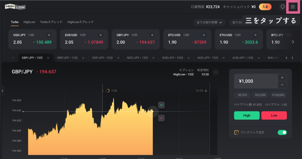Click the ¥1,000 amount input field

(256, 81)
